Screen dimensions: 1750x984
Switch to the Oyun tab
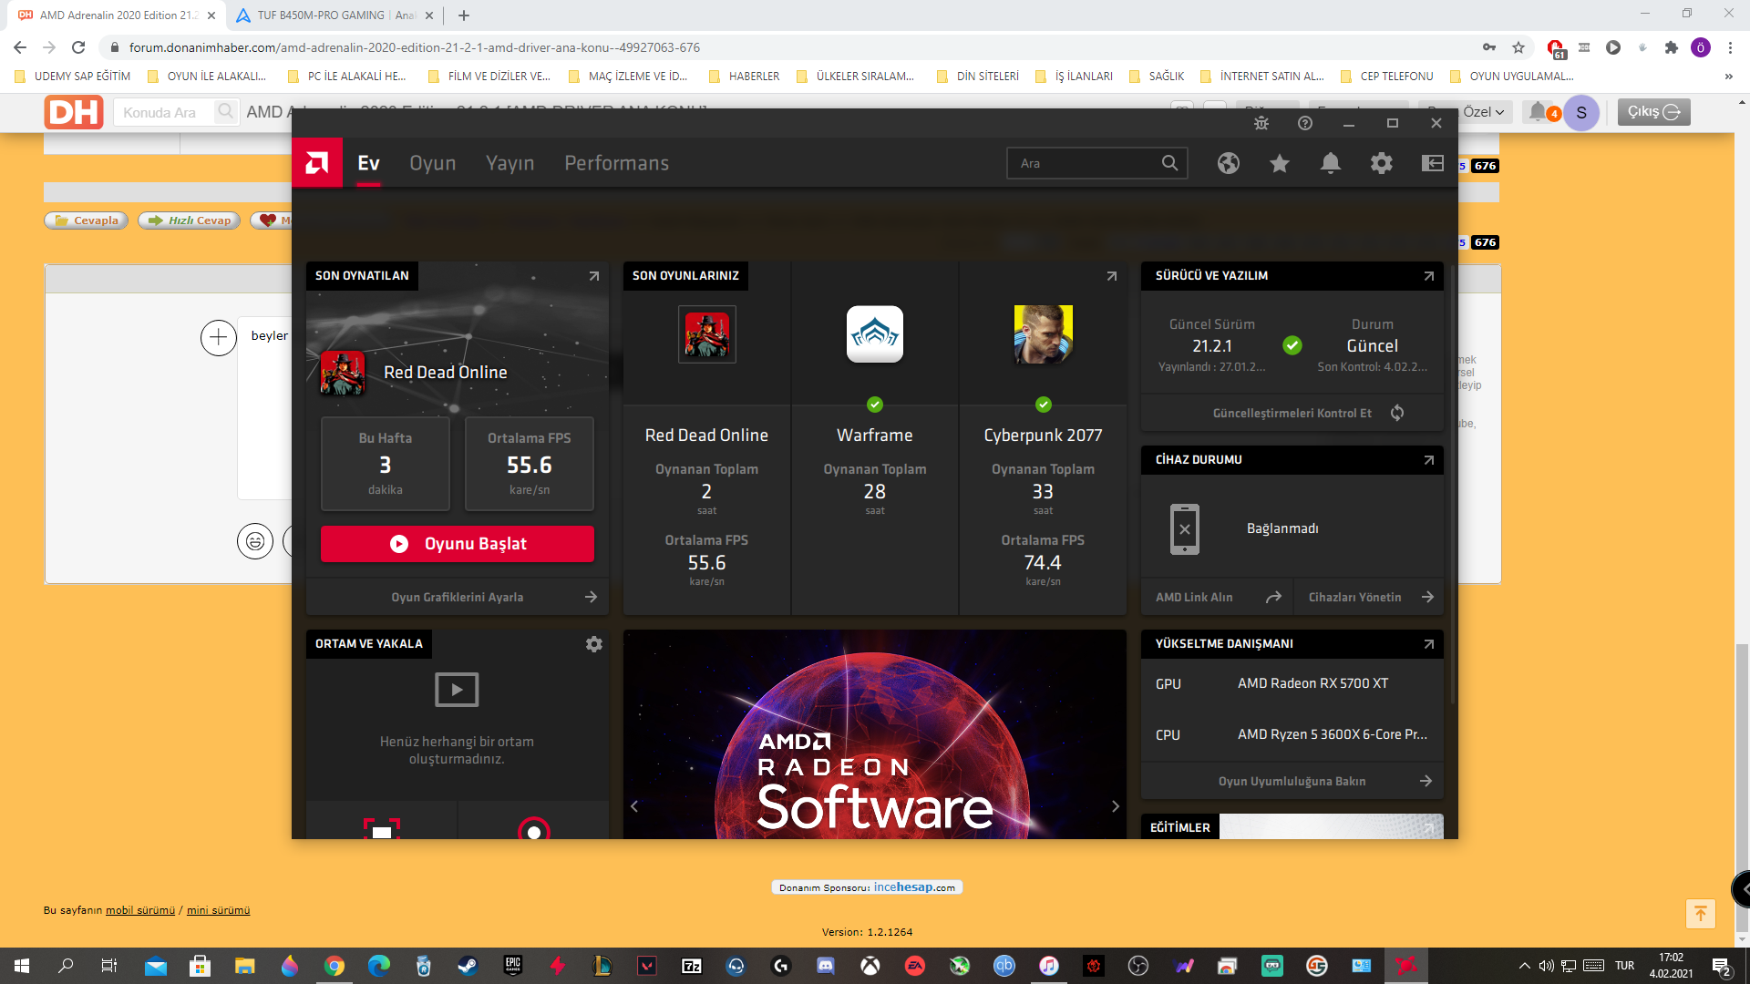pos(433,163)
